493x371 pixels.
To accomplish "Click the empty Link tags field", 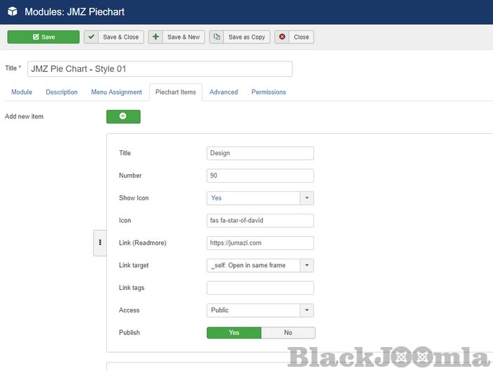I will coord(260,288).
